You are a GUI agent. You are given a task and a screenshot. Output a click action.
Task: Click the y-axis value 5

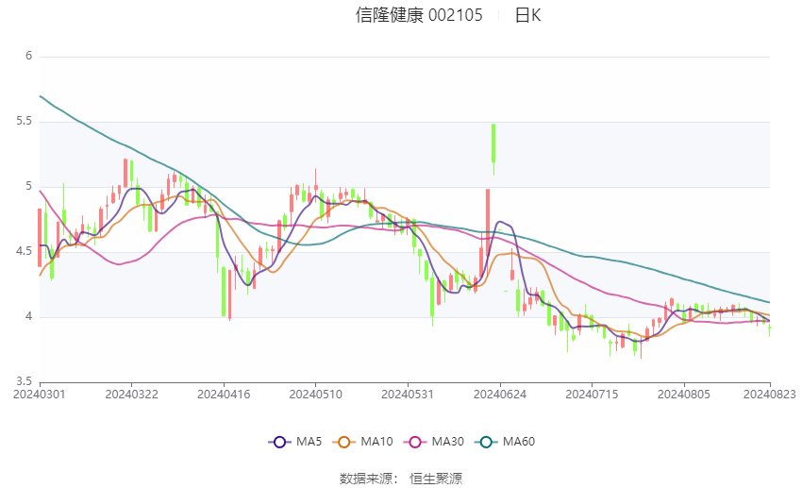[x=29, y=186]
